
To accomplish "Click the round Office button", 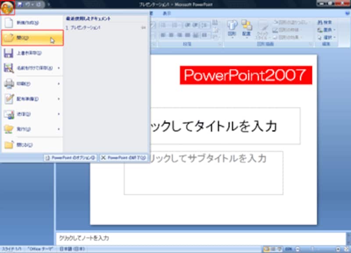I will (7, 7).
